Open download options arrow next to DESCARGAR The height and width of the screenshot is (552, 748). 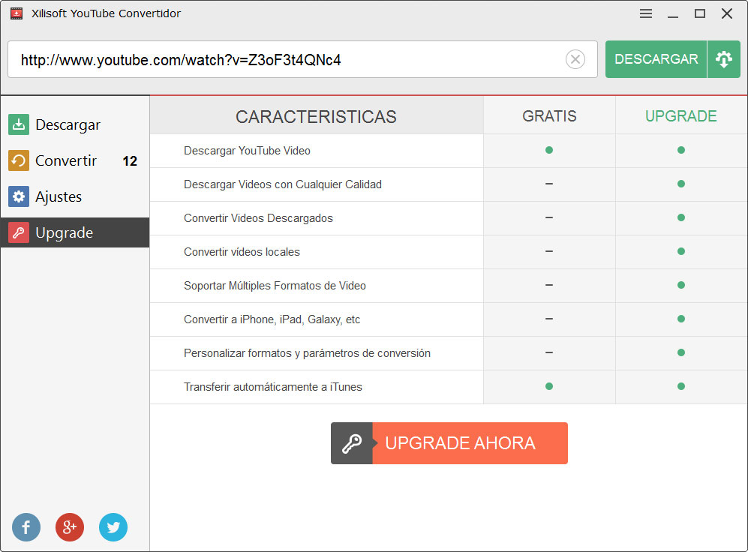(724, 59)
